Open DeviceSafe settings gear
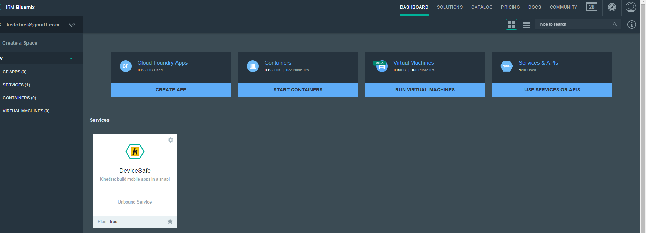Image resolution: width=646 pixels, height=233 pixels. [x=170, y=140]
